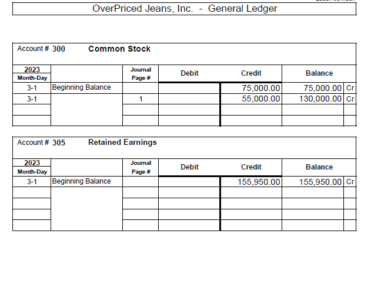Click Beginning Balance in Common Stock ledger
The image size is (381, 288).
(81, 87)
